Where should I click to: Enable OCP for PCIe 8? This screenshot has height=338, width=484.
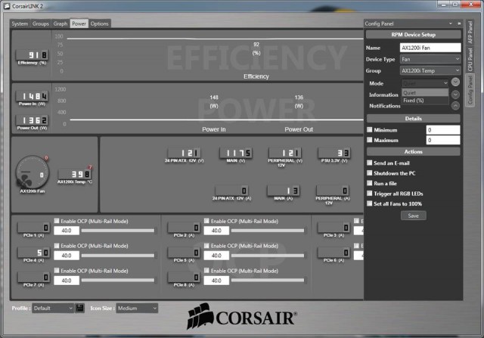point(206,271)
